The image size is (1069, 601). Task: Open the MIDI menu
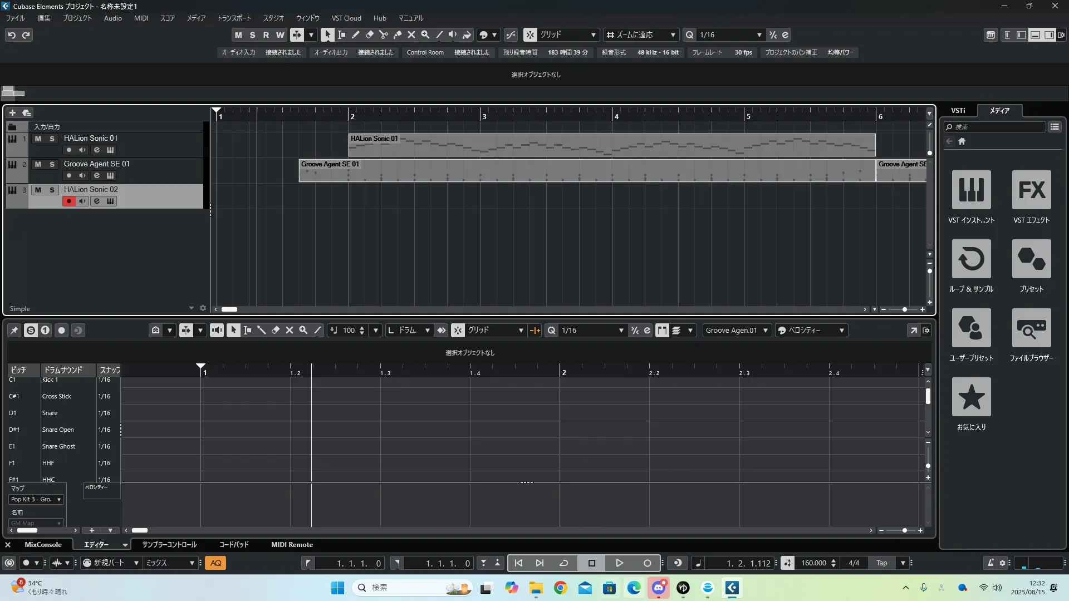tap(141, 18)
